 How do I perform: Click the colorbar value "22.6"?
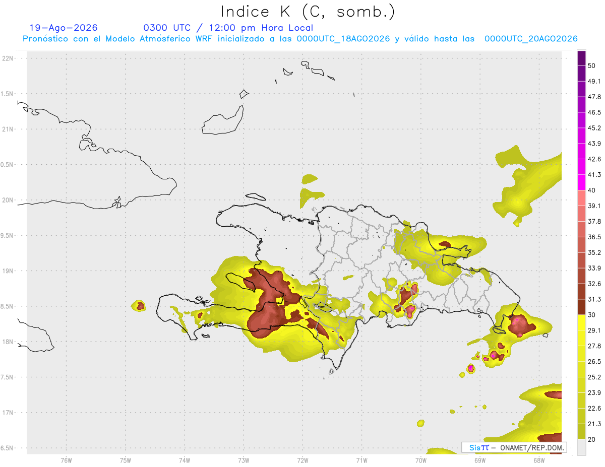coord(594,409)
